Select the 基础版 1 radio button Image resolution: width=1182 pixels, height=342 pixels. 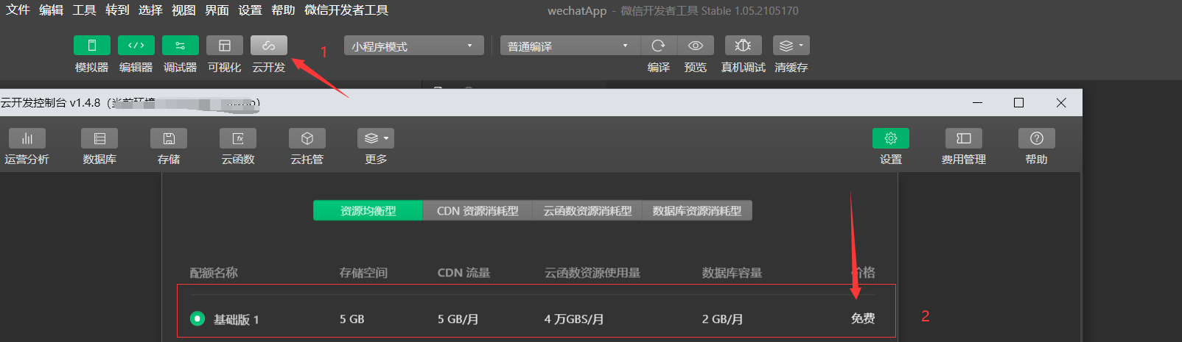[x=197, y=318]
